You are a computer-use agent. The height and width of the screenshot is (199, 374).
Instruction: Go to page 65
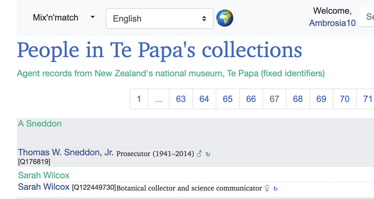click(228, 99)
